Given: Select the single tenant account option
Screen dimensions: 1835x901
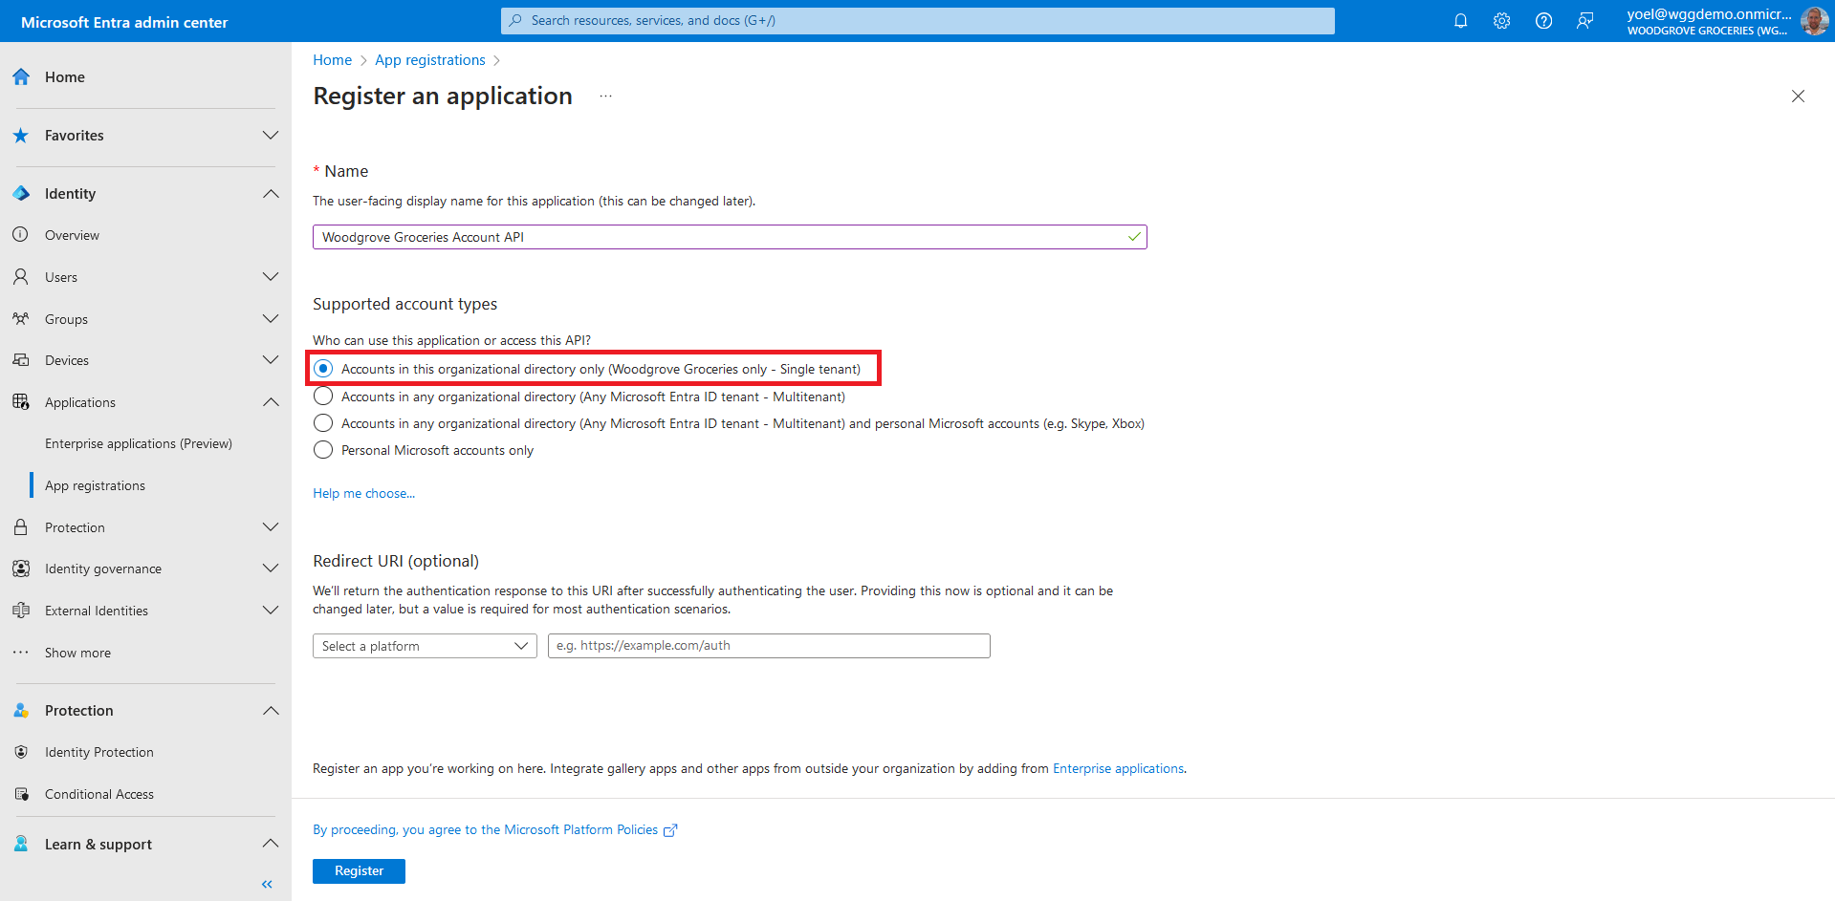Looking at the screenshot, I should 324,369.
